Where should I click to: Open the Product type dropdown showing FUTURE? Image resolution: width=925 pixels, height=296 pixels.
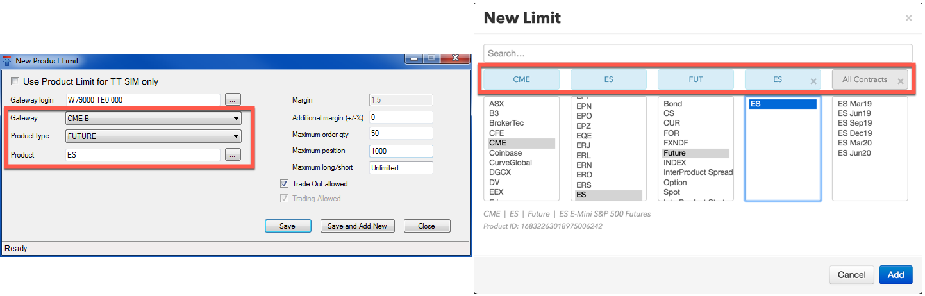[154, 136]
